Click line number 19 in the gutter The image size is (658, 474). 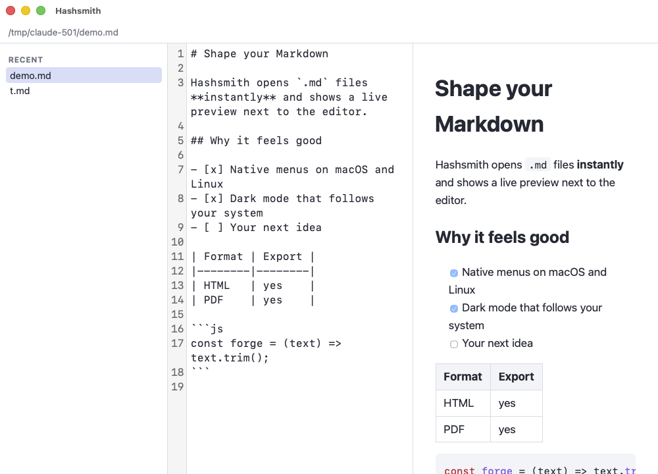178,386
